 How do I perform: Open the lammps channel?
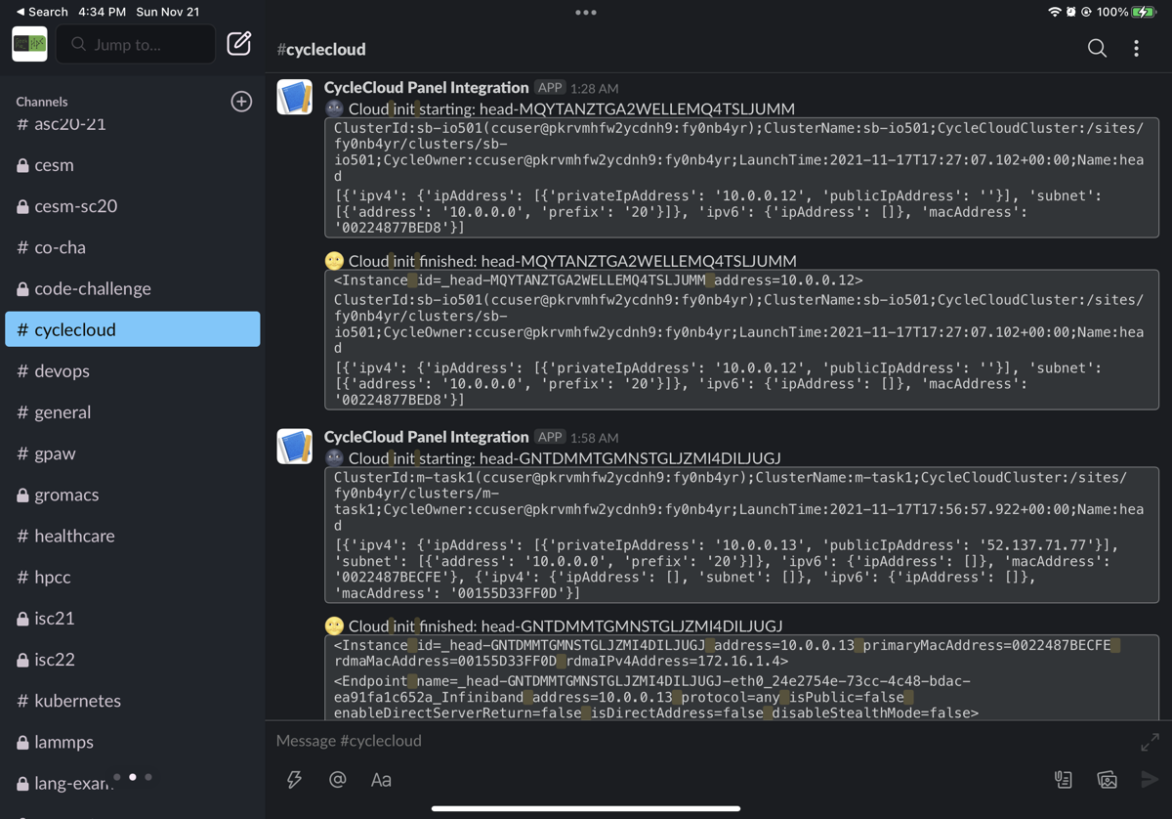[133, 742]
